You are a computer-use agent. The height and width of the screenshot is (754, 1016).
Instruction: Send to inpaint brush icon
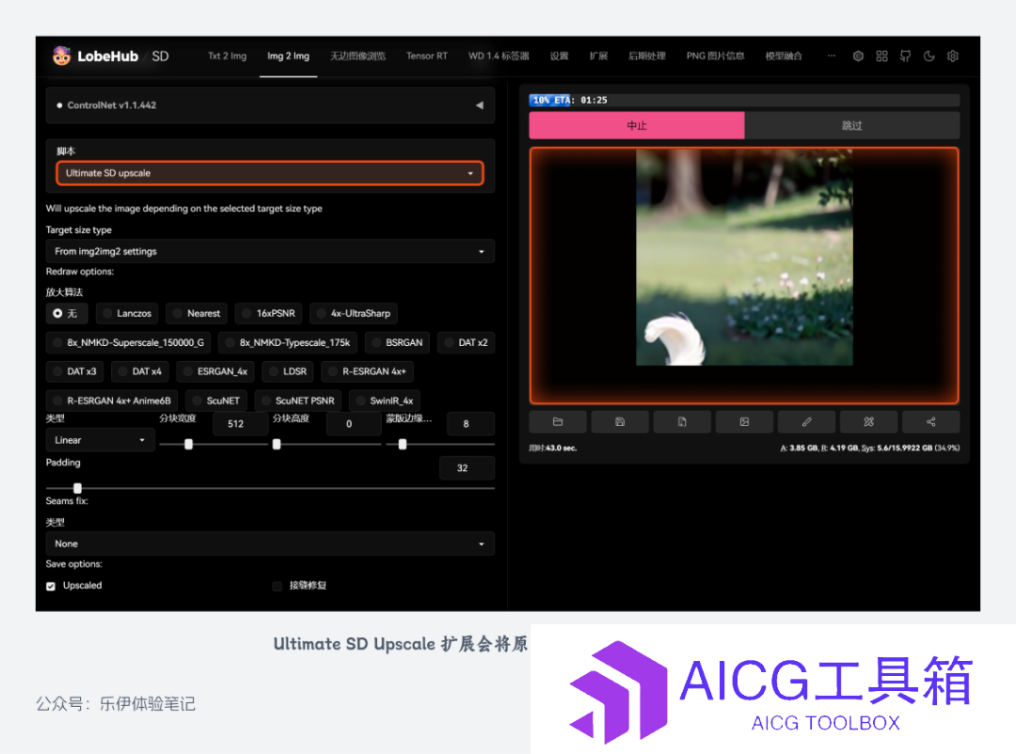click(x=807, y=422)
